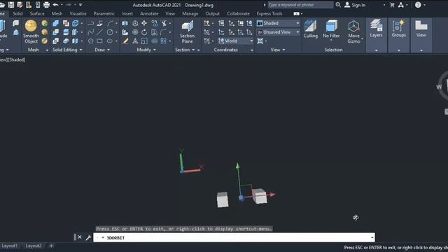Viewport: 448px width, 252px height.
Task: Expand the Solid Editing panel
Action: [67, 50]
